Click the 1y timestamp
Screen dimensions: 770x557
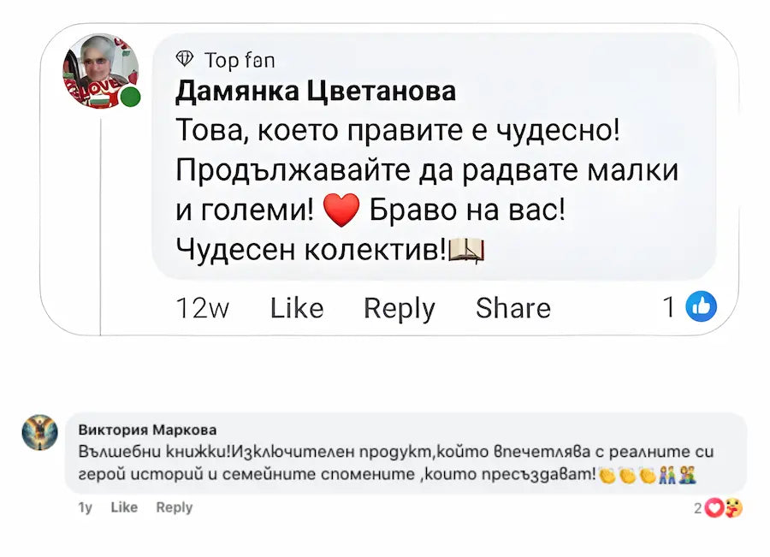pos(85,507)
